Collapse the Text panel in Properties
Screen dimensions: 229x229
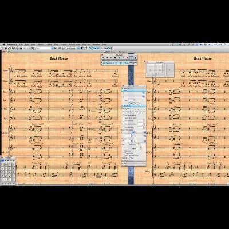[x=133, y=90]
